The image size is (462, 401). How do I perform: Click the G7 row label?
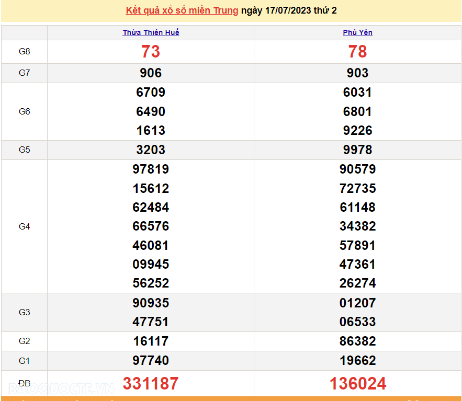[25, 73]
